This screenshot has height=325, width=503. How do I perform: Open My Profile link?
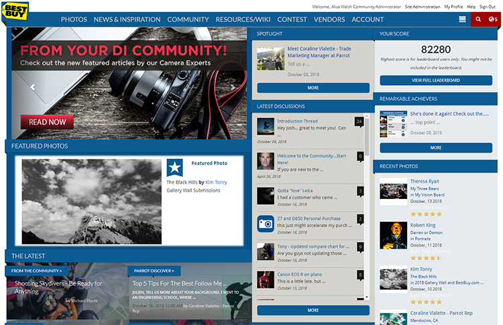coord(453,7)
